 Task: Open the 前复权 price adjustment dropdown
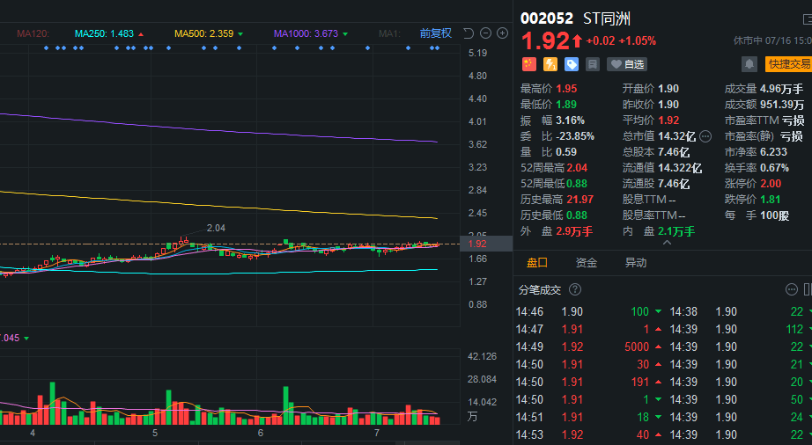click(436, 33)
